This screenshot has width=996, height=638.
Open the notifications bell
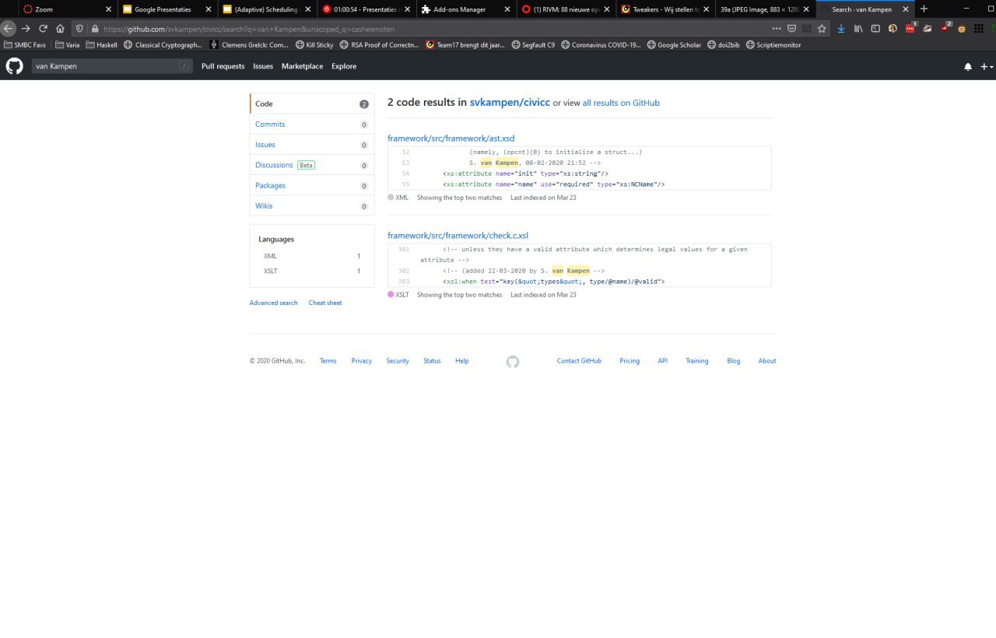pyautogui.click(x=968, y=67)
